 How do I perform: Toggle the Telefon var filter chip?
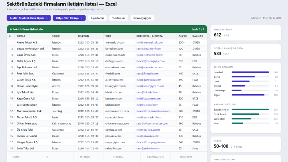(x=118, y=18)
